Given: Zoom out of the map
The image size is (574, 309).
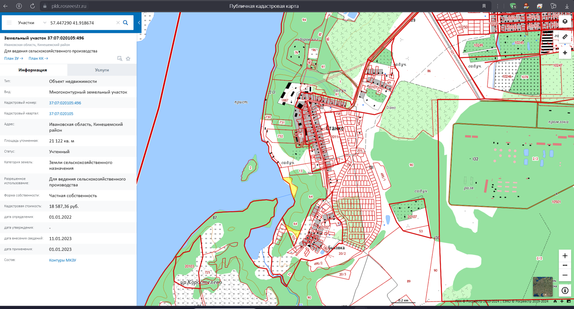Looking at the screenshot, I should (x=565, y=275).
